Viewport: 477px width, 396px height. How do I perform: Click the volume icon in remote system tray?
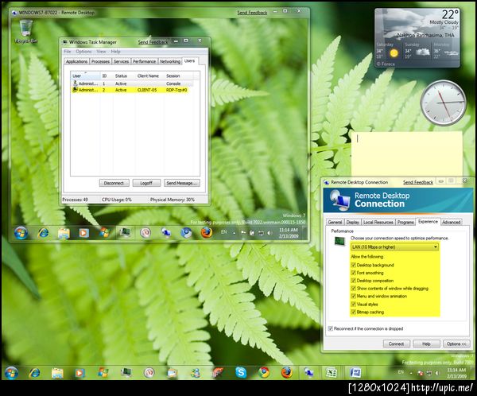pyautogui.click(x=270, y=233)
